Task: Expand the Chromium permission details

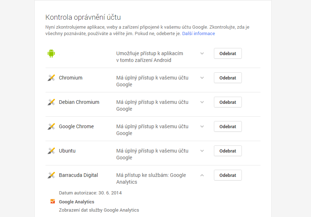Action: (202, 78)
